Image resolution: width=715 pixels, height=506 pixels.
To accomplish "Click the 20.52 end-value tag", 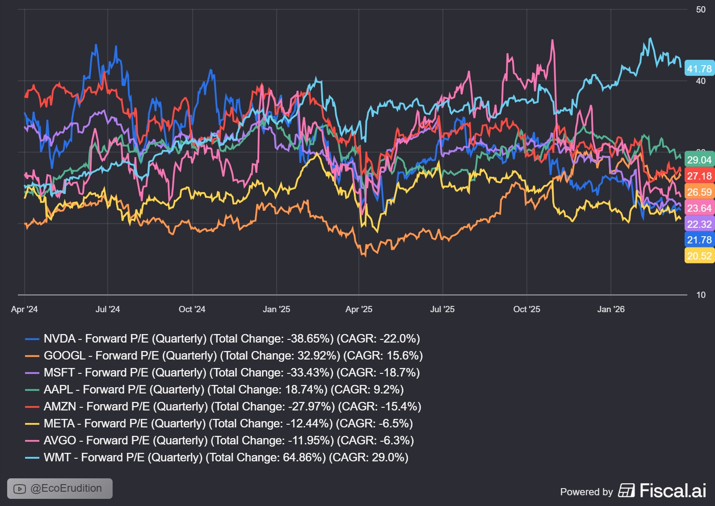I will click(699, 256).
